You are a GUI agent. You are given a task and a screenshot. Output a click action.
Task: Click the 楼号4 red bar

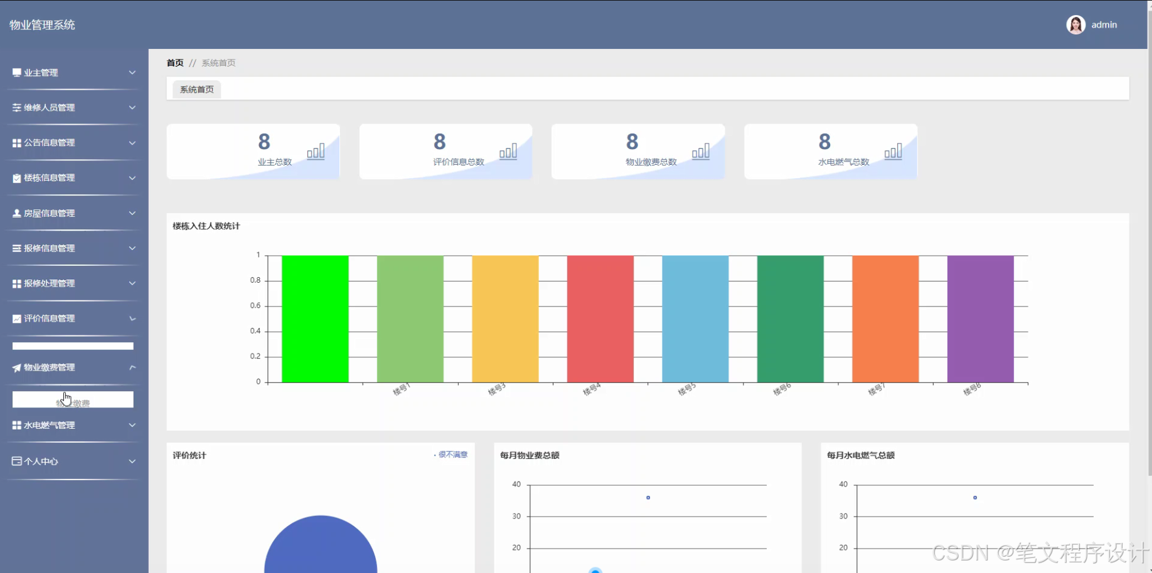600,318
